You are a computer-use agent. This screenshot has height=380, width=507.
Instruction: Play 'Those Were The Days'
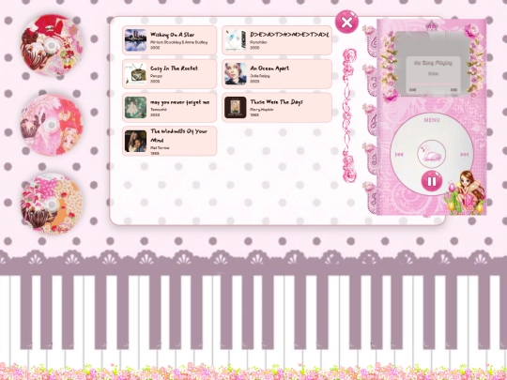click(x=277, y=108)
